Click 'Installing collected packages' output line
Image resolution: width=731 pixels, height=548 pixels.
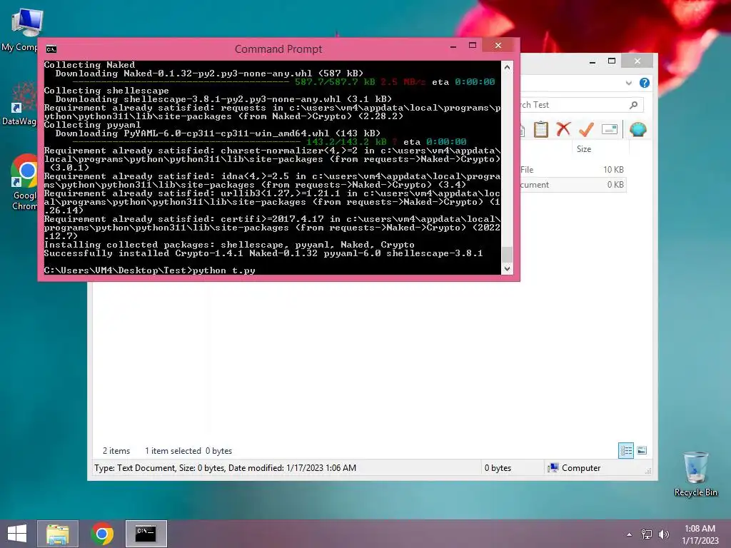(229, 245)
